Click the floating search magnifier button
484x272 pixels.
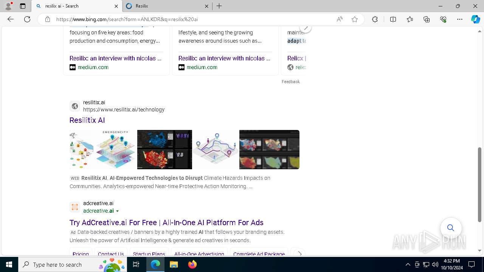pos(451,228)
